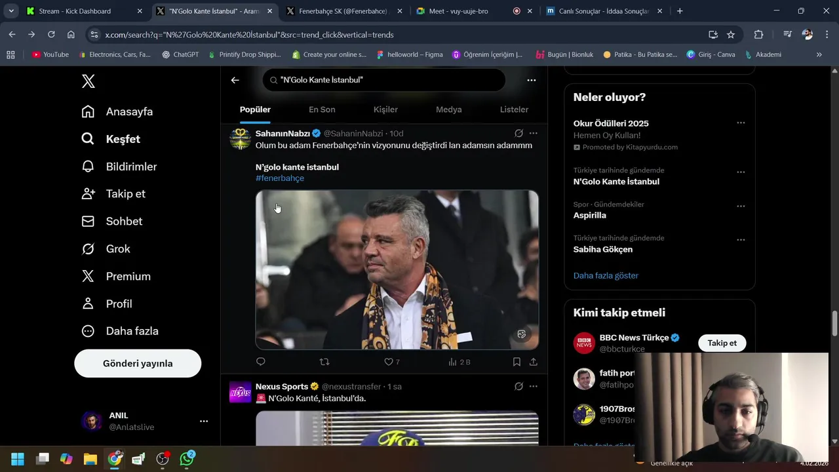Viewport: 839px width, 472px height.
Task: Open search options three dots
Action: [x=532, y=80]
